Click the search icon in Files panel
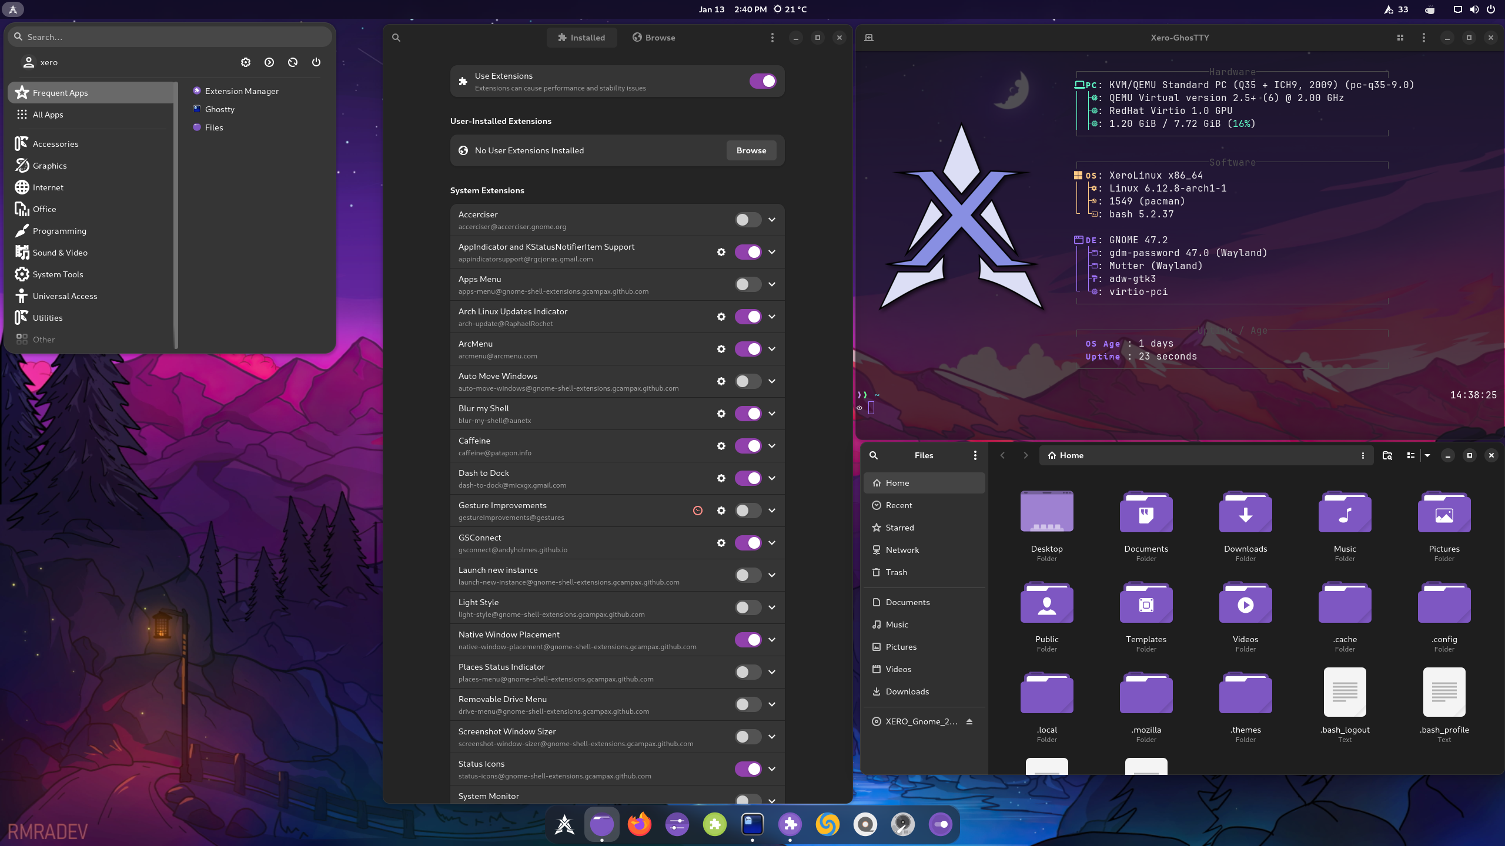1505x846 pixels. coord(874,455)
